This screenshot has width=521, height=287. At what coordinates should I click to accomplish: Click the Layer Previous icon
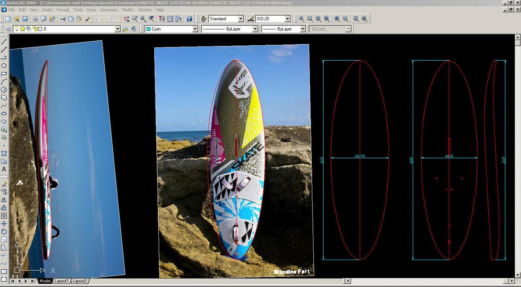tap(134, 29)
